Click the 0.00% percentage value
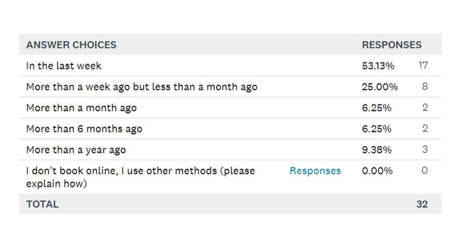461x232 pixels. point(377,171)
